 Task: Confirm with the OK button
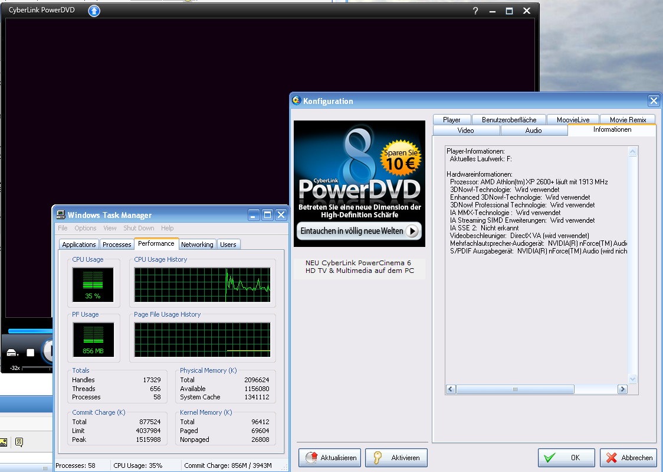pos(566,458)
